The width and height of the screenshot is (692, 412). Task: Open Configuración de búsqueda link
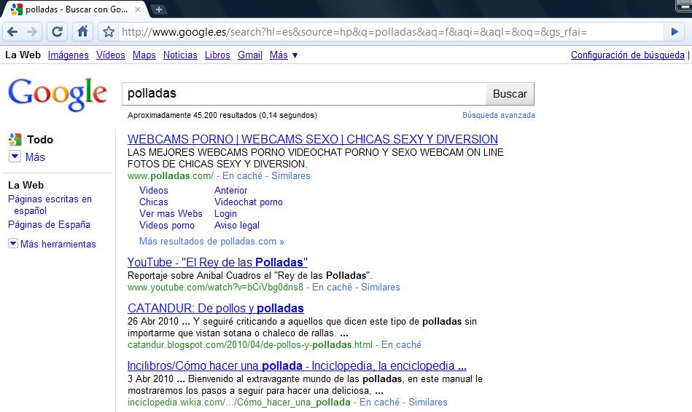point(627,55)
